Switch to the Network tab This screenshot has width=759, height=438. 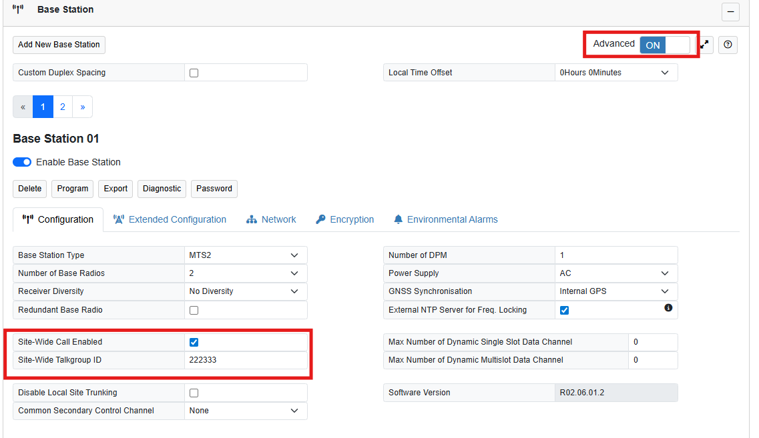pos(271,219)
